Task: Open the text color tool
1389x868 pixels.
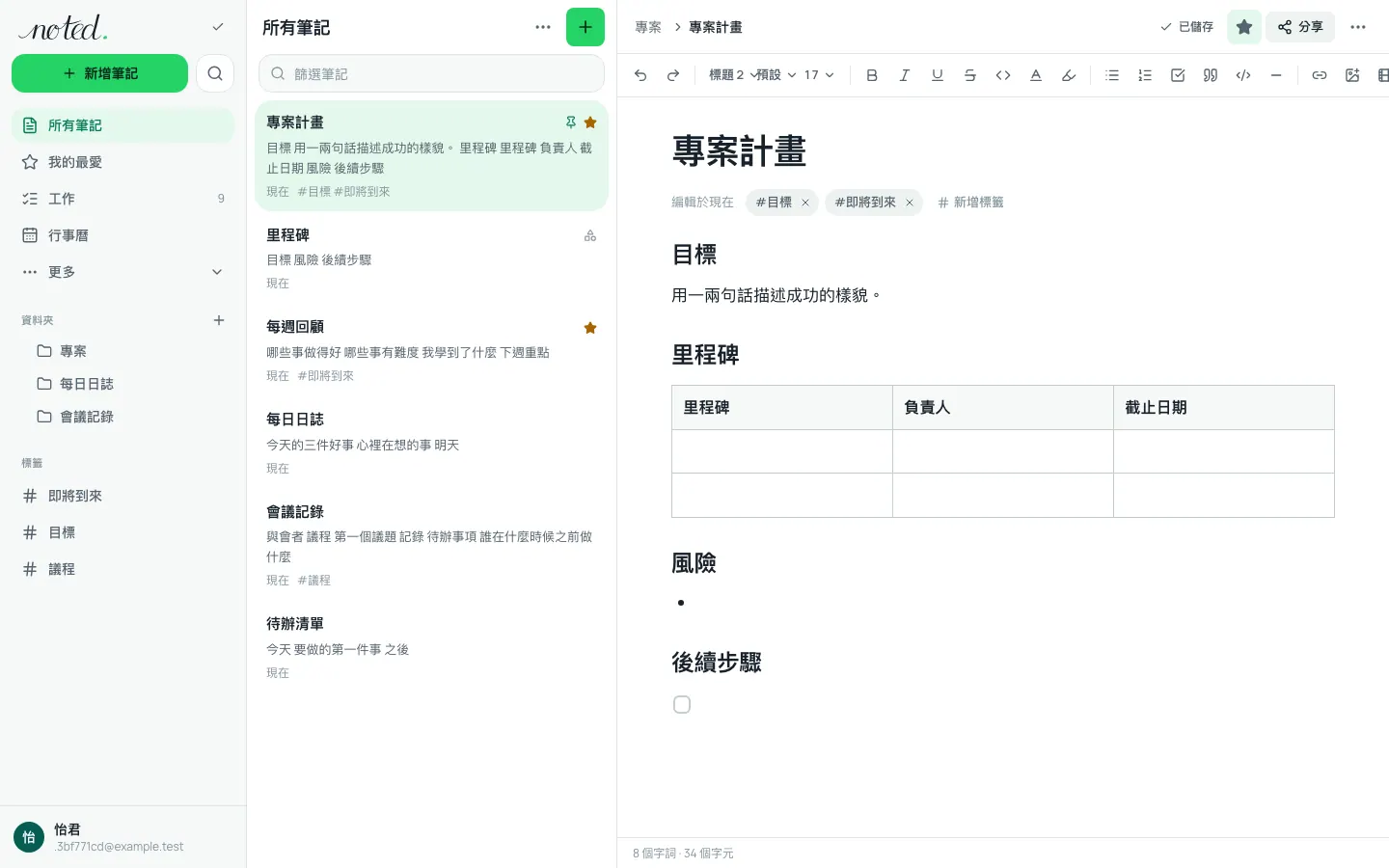Action: click(1036, 75)
